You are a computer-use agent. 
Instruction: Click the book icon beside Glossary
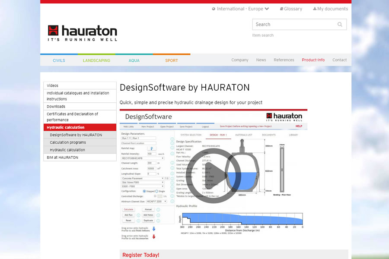(x=281, y=9)
